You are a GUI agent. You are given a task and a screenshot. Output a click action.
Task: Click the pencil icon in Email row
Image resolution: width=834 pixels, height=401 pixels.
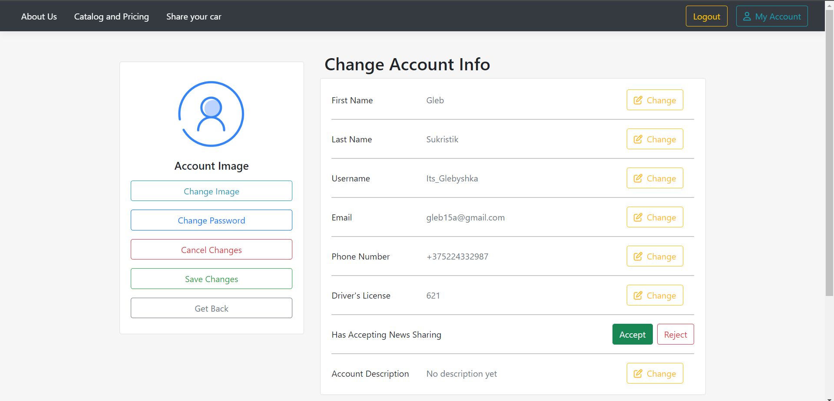(638, 217)
